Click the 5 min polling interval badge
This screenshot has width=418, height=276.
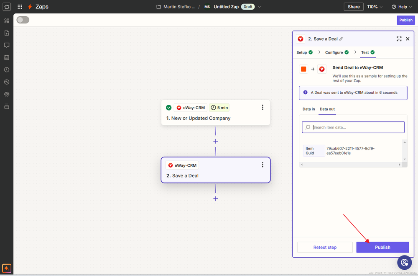219,108
